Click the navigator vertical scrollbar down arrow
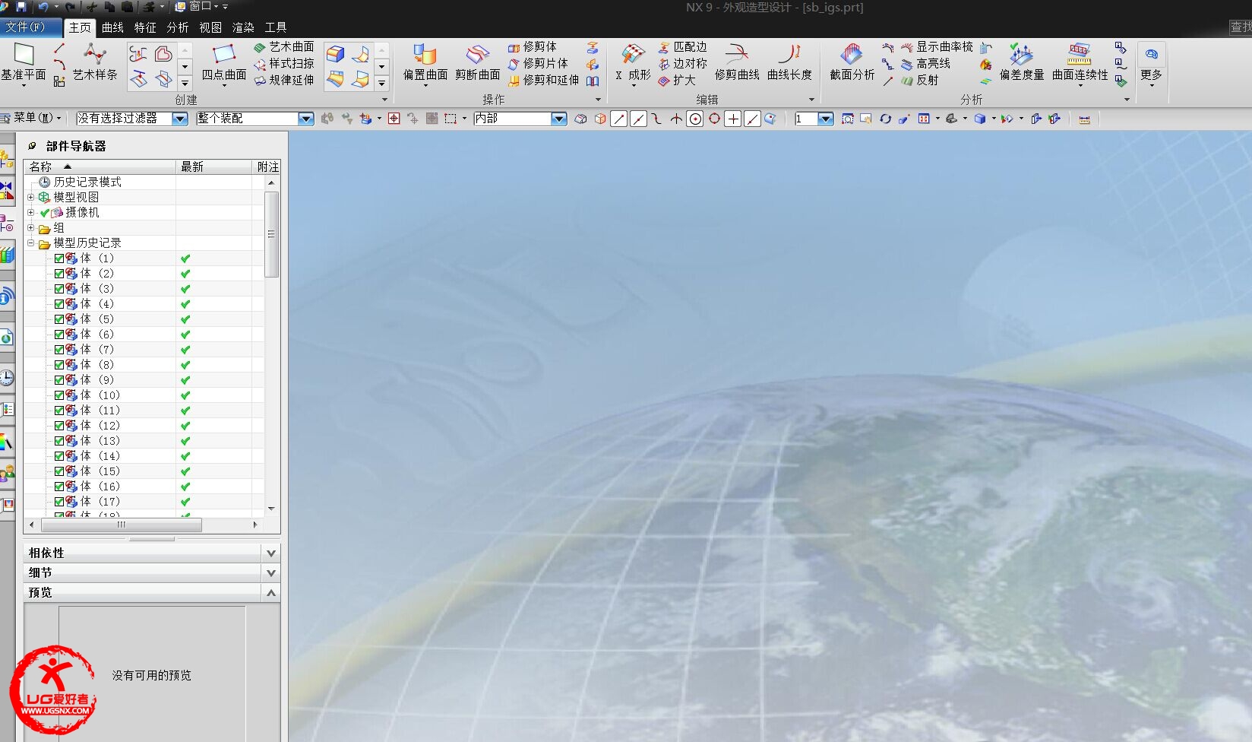1252x742 pixels. tap(271, 509)
